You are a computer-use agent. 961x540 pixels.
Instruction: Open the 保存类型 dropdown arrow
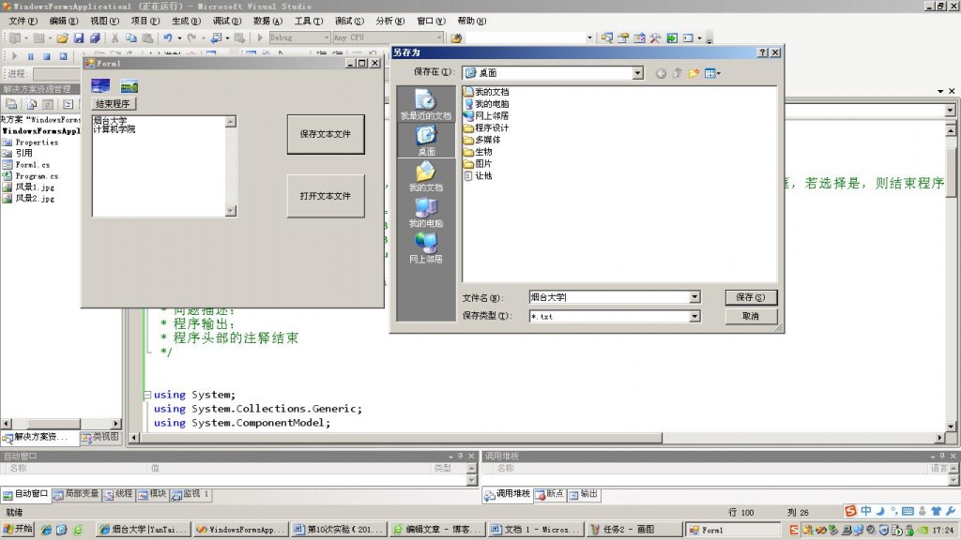click(x=694, y=316)
